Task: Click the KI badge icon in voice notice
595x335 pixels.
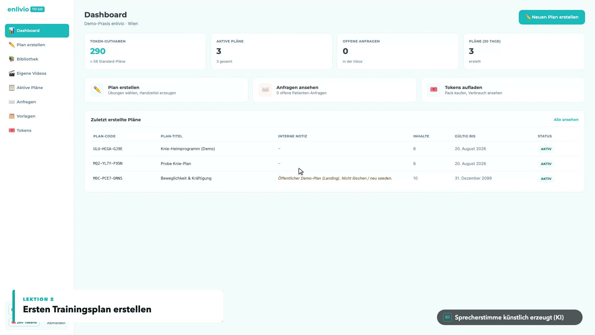Action: point(447,317)
